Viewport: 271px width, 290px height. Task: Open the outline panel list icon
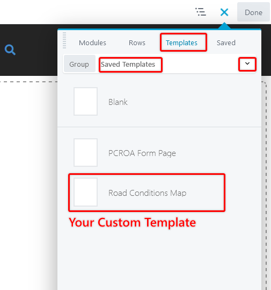(x=201, y=12)
